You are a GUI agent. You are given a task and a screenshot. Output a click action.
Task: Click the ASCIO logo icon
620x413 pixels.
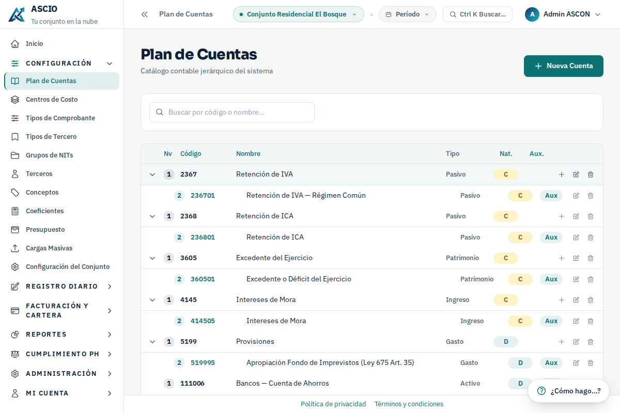[17, 14]
